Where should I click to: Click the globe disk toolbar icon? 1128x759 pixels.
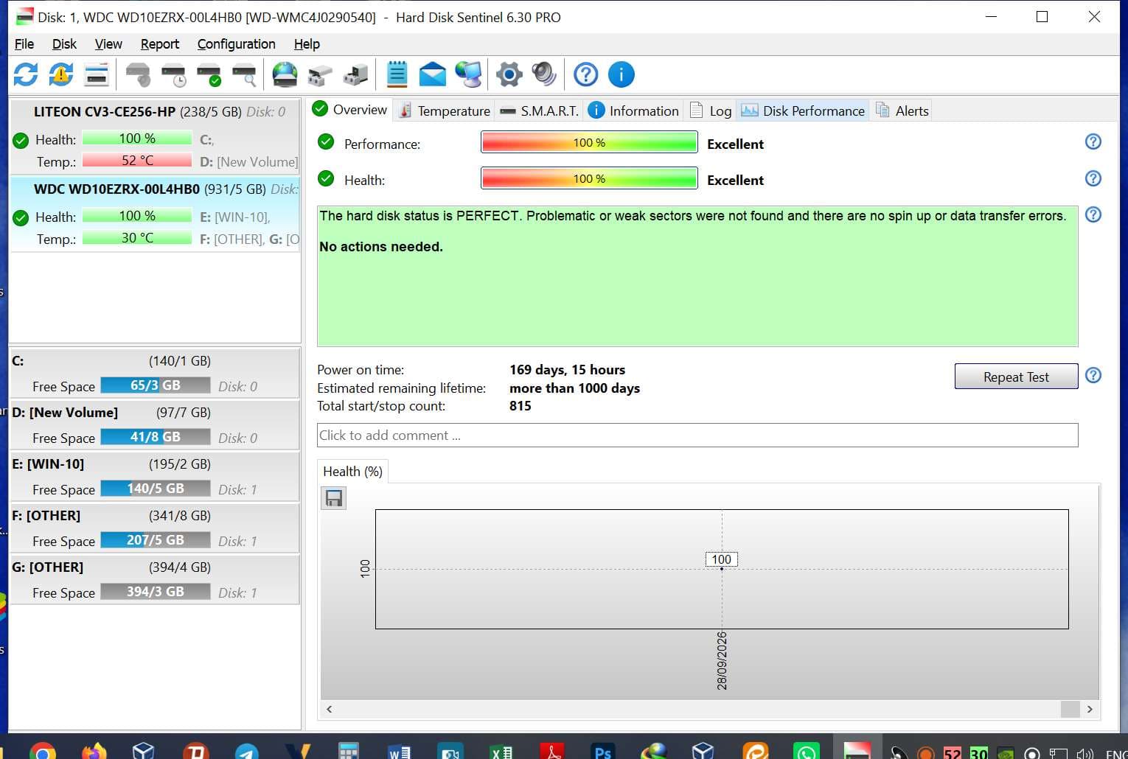point(285,74)
